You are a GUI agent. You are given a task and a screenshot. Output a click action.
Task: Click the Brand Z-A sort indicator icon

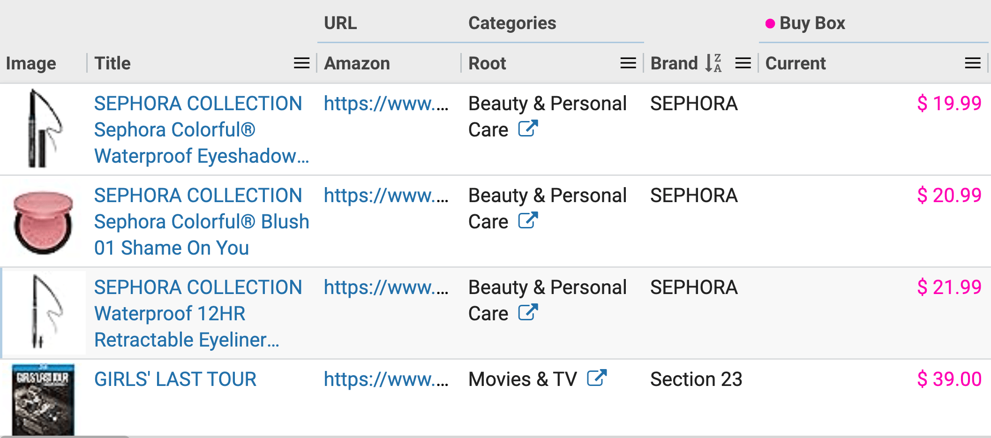(713, 63)
